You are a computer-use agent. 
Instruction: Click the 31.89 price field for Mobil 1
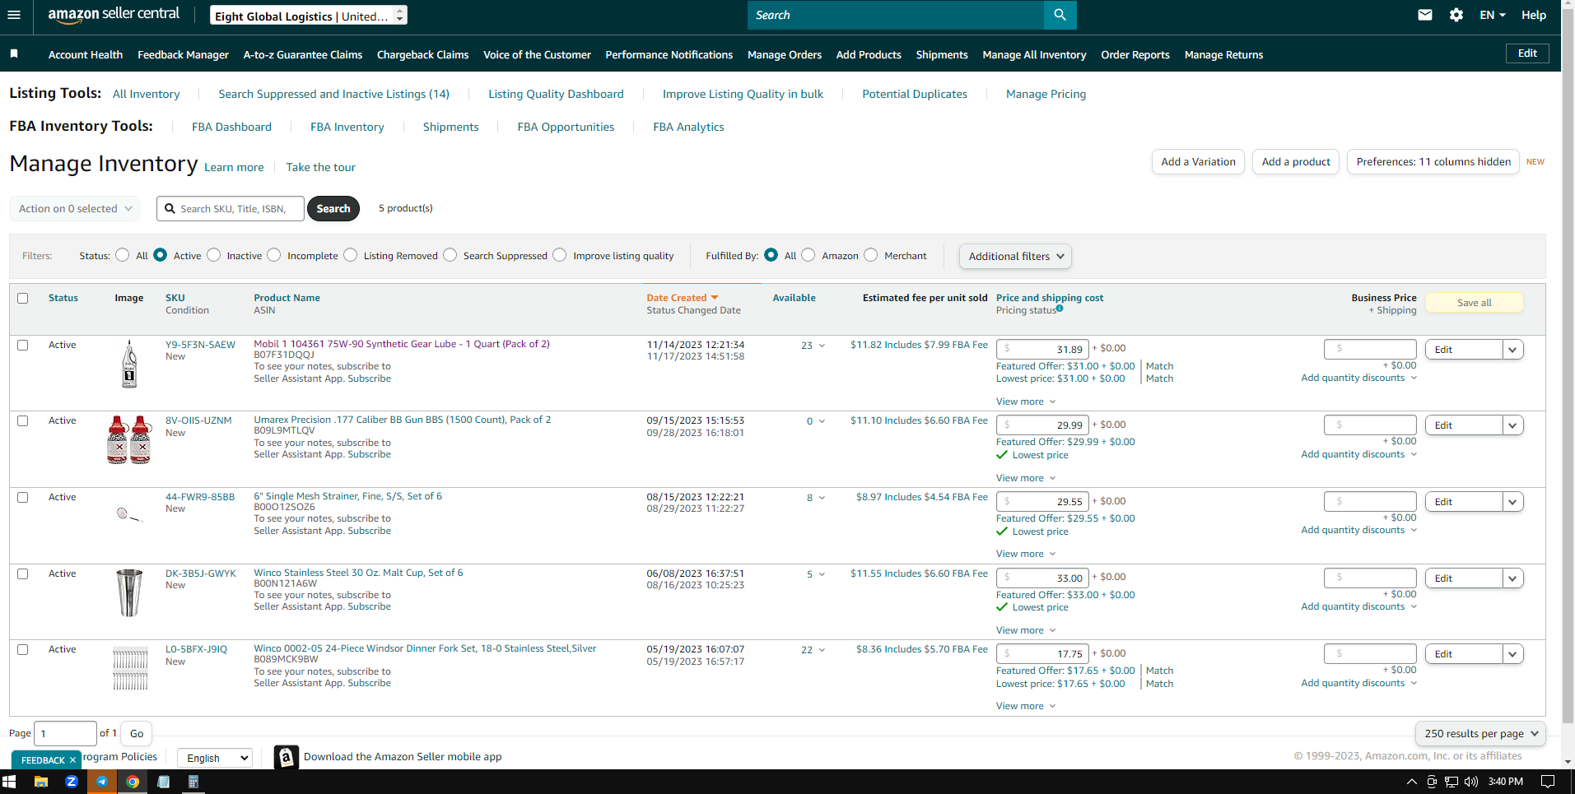(1042, 349)
